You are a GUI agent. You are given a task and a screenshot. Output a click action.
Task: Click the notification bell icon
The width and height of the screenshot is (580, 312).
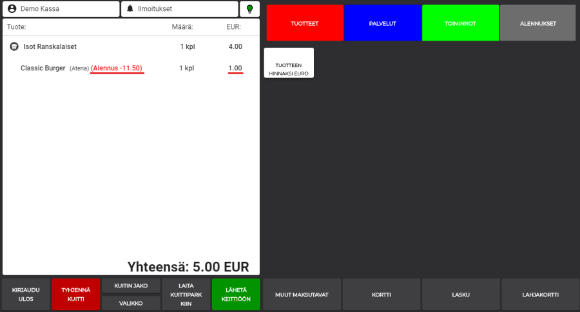pyautogui.click(x=130, y=9)
